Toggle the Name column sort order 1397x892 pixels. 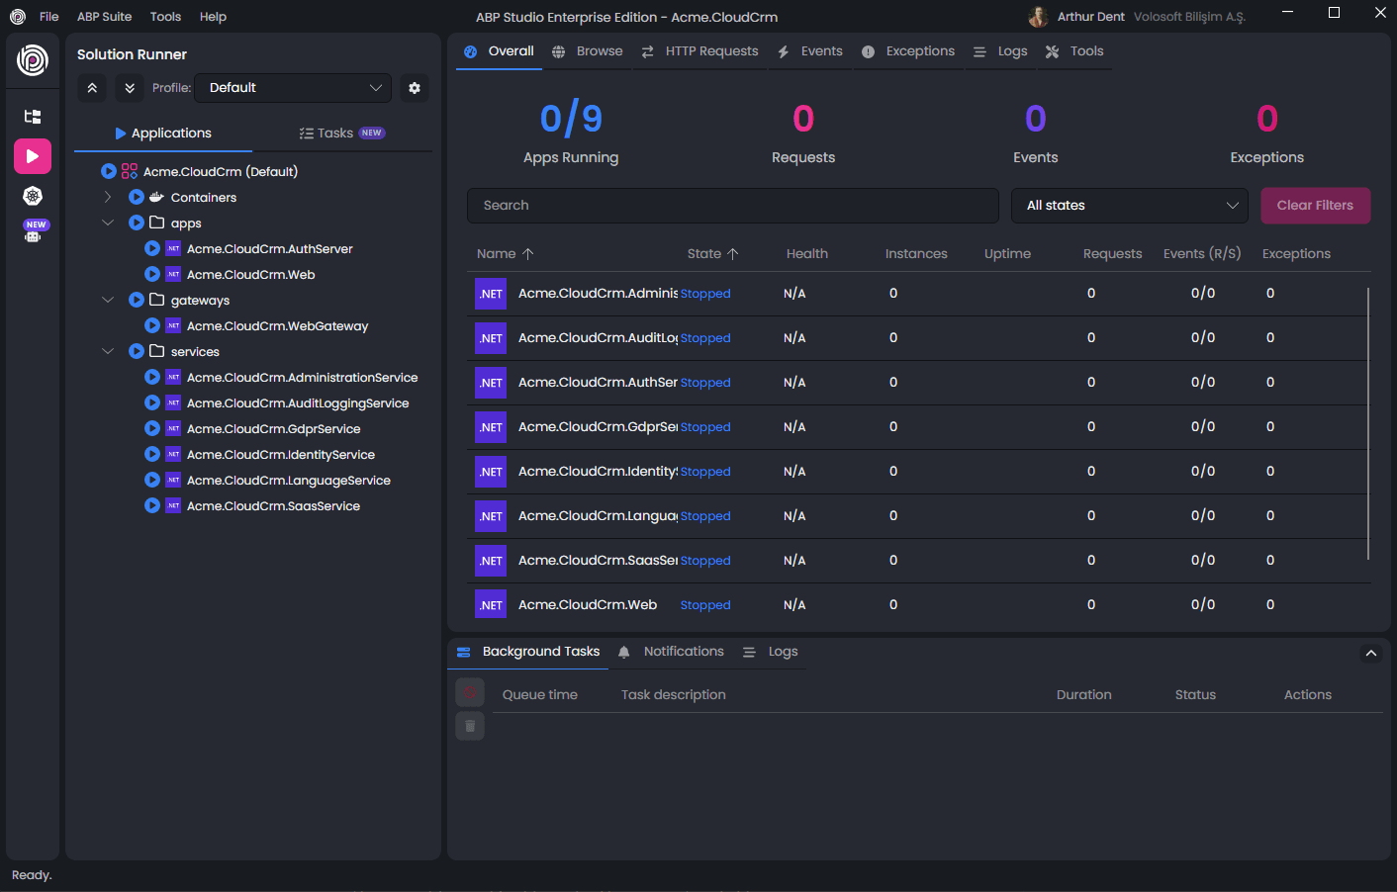click(x=505, y=253)
